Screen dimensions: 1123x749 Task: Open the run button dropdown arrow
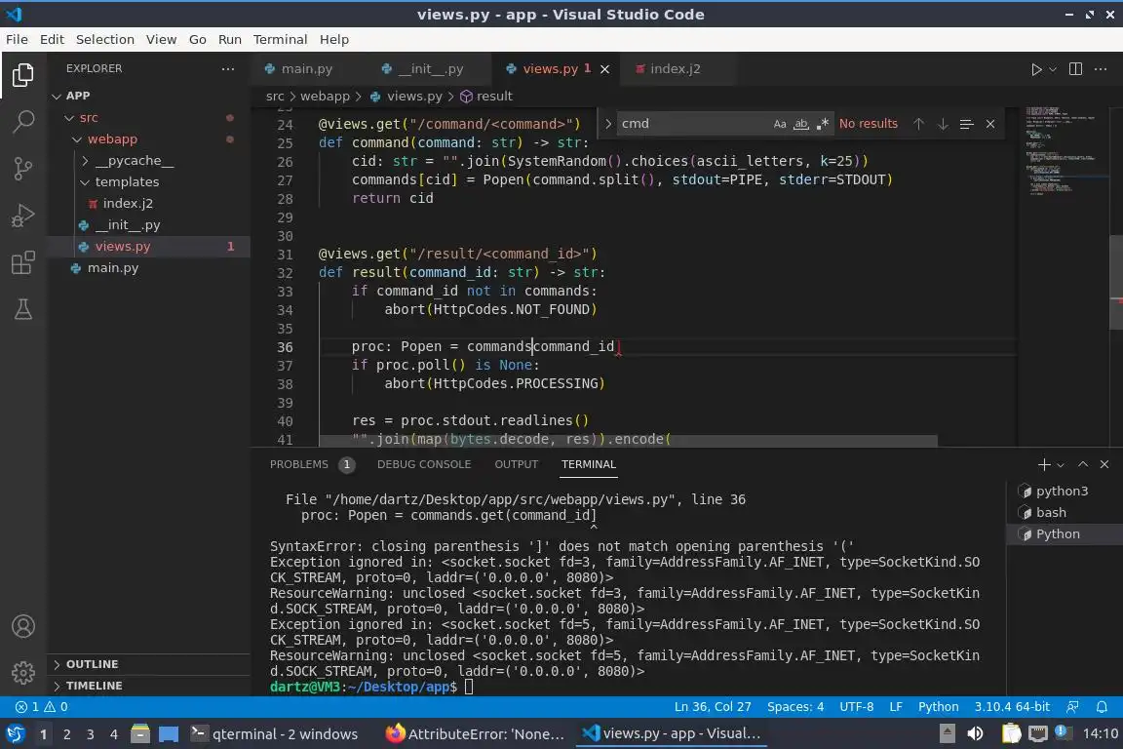click(x=1052, y=69)
